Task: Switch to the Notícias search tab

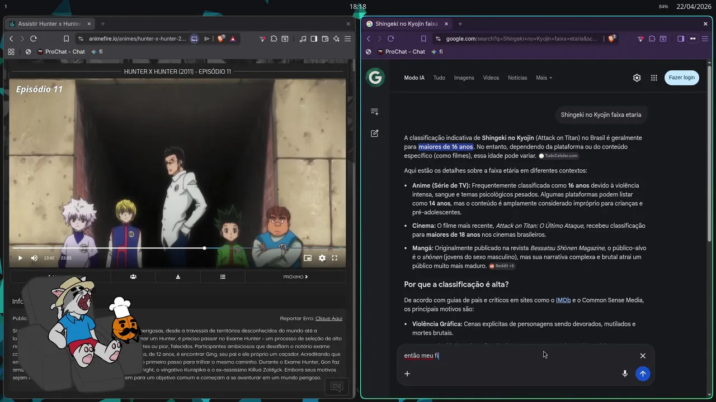Action: click(x=517, y=78)
